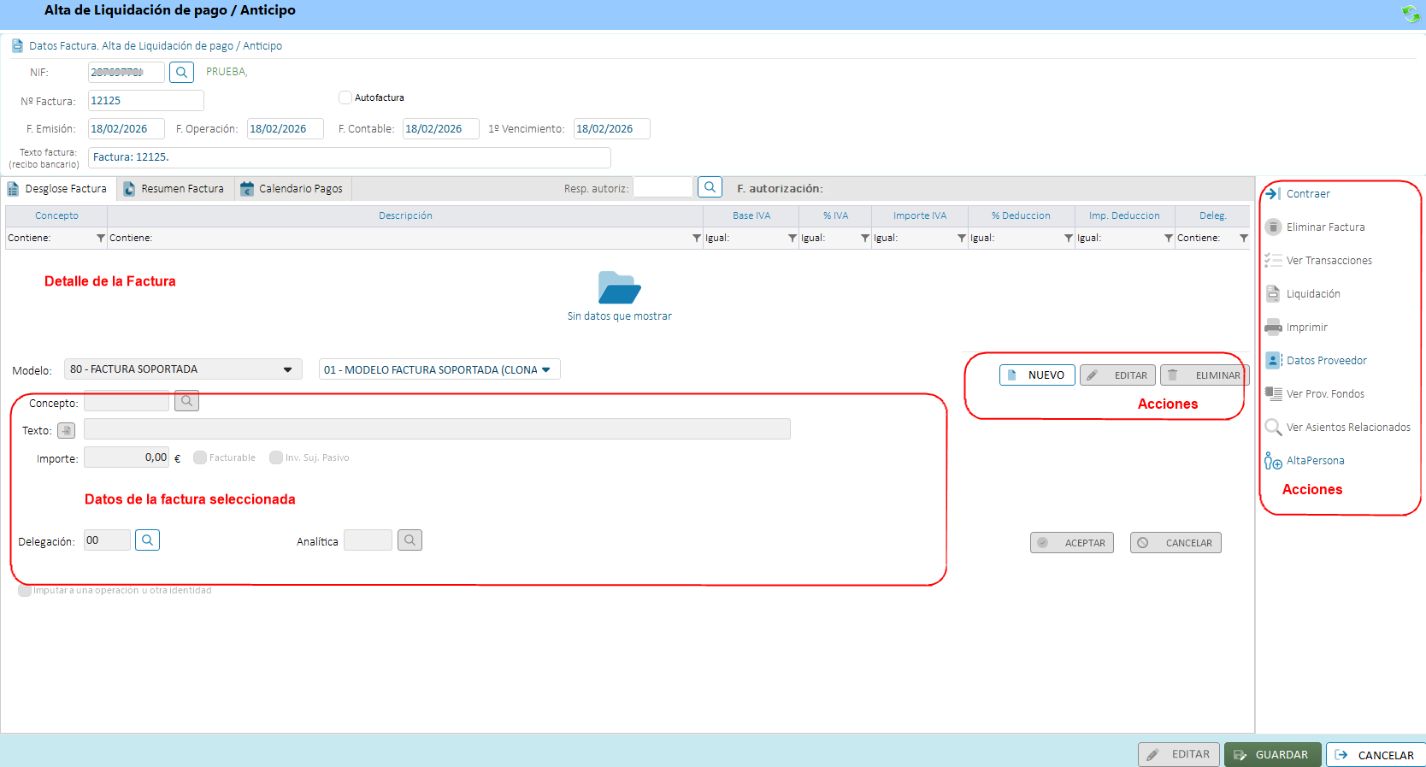Viewport: 1426px width, 767px height.
Task: Click the Nº Factura input field
Action: pos(145,101)
